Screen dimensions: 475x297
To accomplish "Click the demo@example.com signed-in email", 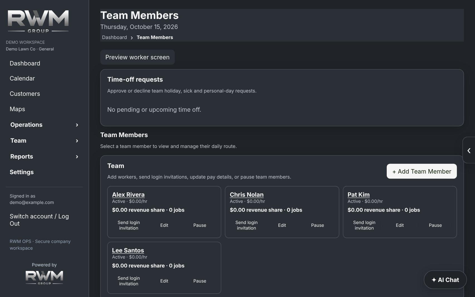I will 32,202.
